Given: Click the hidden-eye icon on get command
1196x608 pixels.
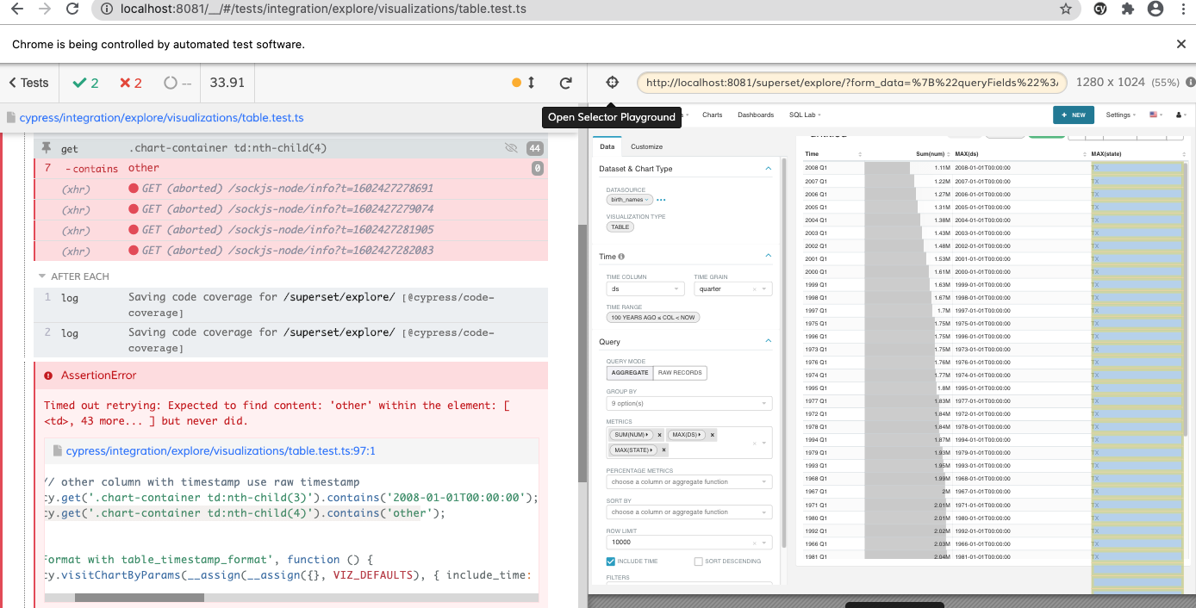Looking at the screenshot, I should [511, 148].
